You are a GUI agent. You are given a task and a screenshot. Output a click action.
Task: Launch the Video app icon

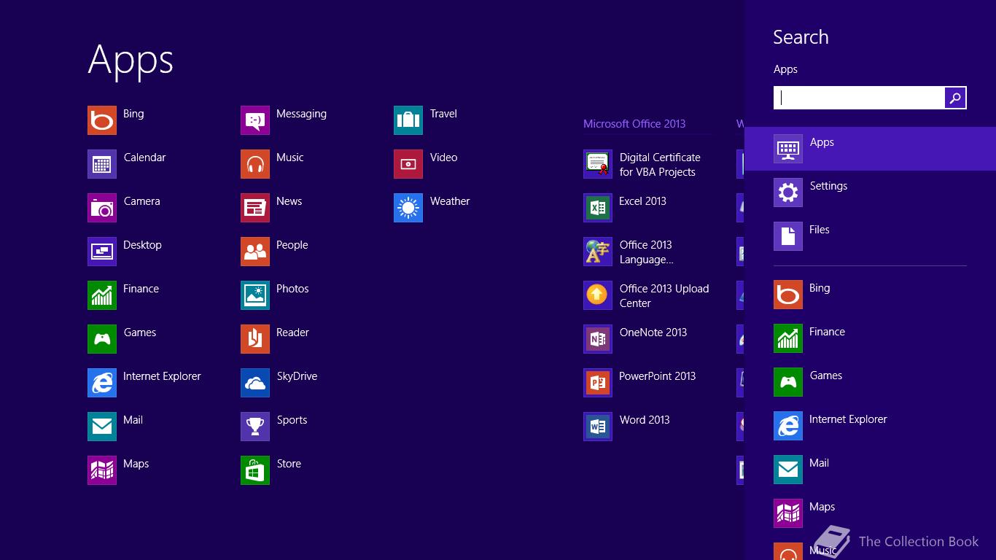coord(408,164)
